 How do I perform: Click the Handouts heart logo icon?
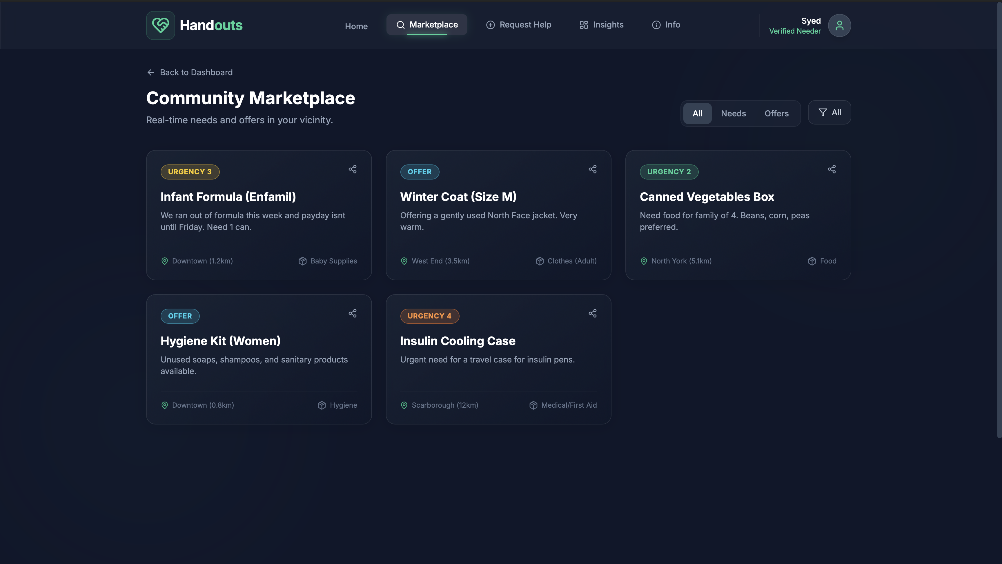tap(160, 25)
